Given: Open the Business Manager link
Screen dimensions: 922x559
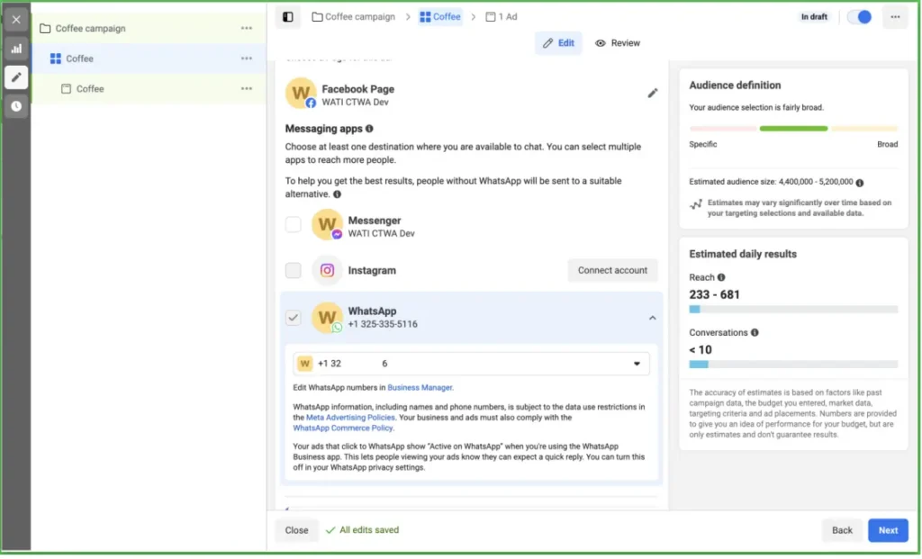Looking at the screenshot, I should point(420,385).
